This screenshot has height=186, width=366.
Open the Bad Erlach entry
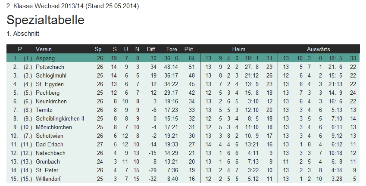coord(49,144)
